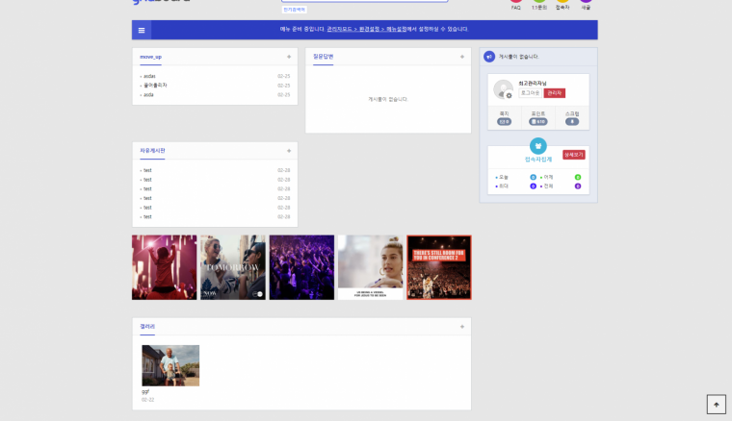
Task: Open the TOMORROW banner thumbnail
Action: [233, 267]
